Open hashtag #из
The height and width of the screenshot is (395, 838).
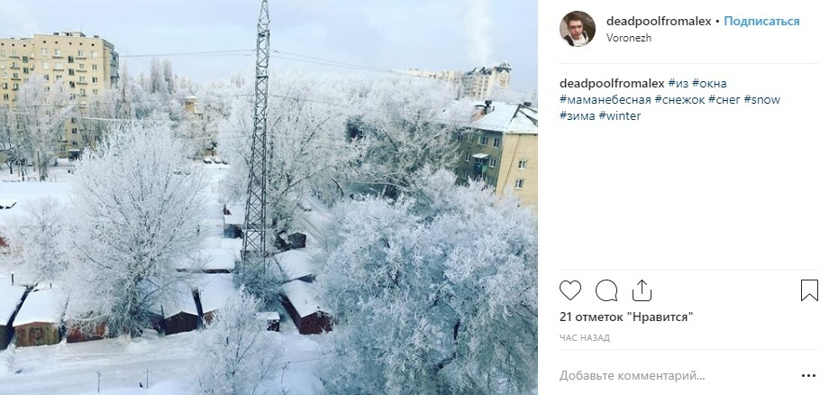pos(678,84)
